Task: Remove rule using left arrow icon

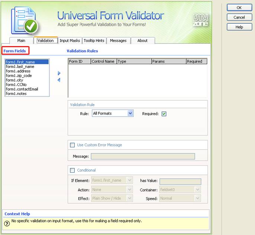Action: (59, 80)
